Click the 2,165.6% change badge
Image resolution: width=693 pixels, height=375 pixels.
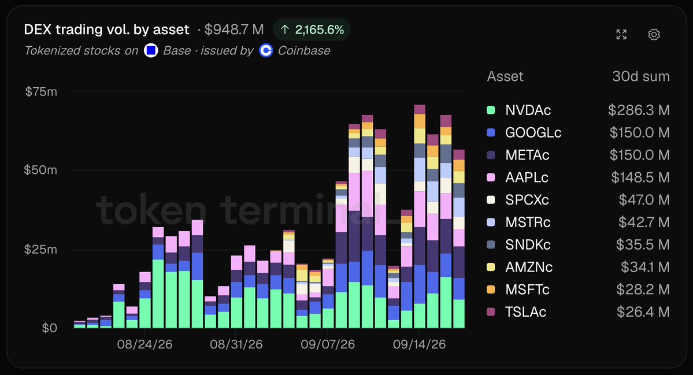312,29
